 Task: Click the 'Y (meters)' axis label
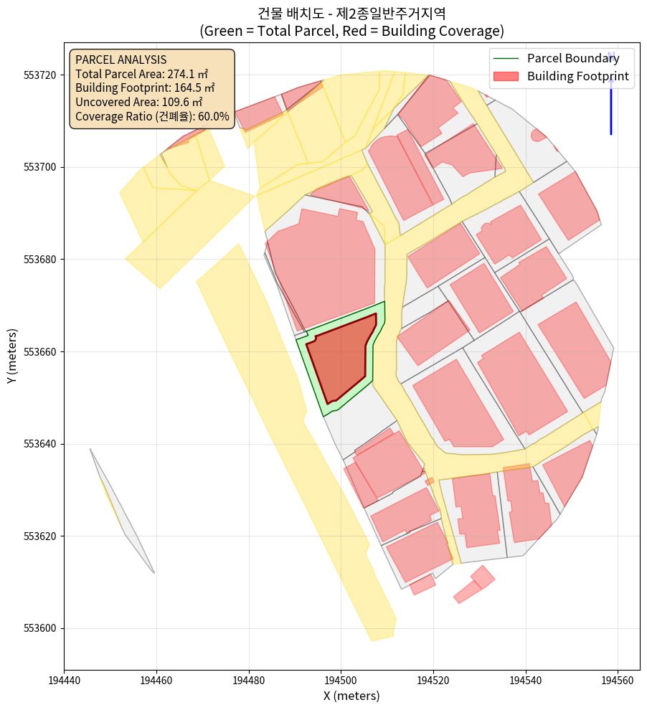[x=11, y=356]
